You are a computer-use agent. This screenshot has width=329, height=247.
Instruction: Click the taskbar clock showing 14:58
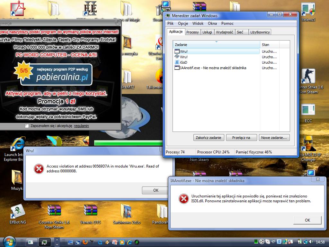point(320,242)
